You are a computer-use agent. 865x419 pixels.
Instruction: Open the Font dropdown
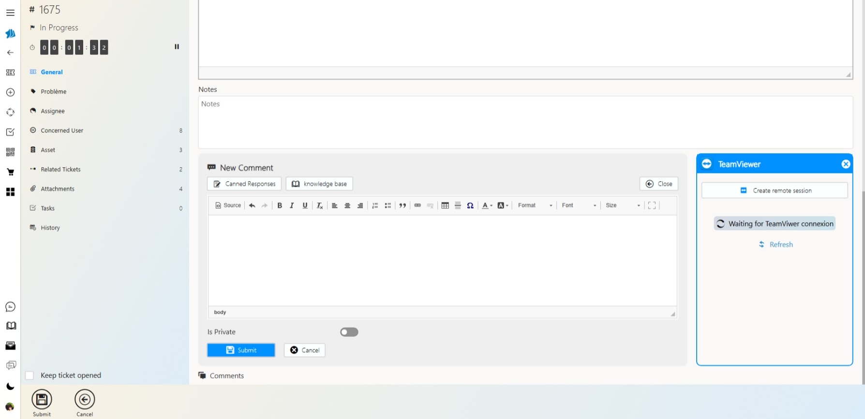(x=579, y=205)
